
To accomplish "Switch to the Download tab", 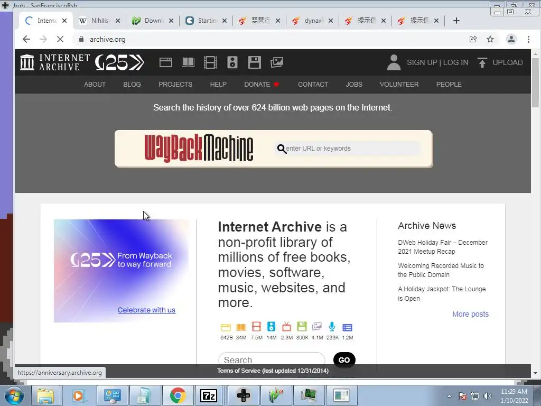I will coord(153,21).
